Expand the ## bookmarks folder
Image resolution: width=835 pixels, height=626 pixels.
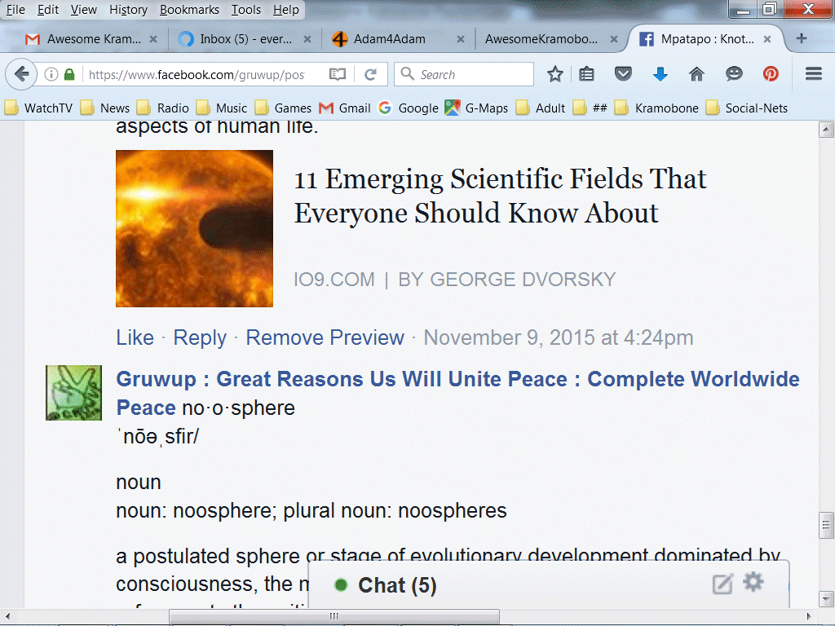coord(590,108)
